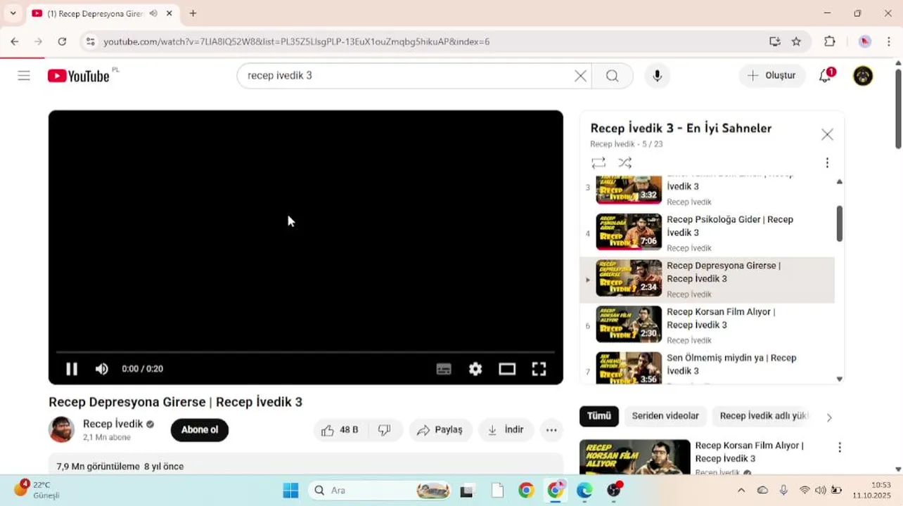Seek using the video progress bar

point(305,351)
